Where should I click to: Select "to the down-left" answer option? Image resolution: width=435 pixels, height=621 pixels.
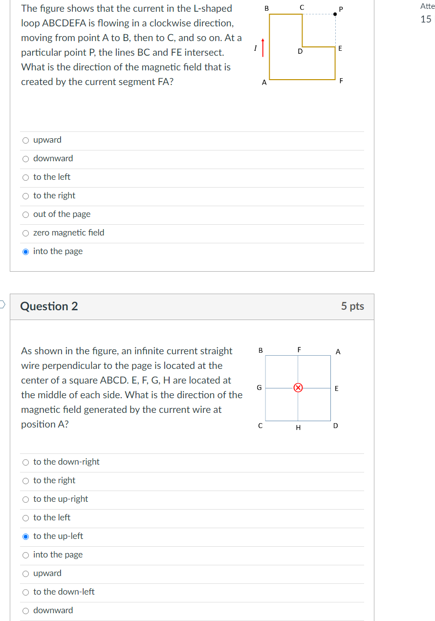25,592
